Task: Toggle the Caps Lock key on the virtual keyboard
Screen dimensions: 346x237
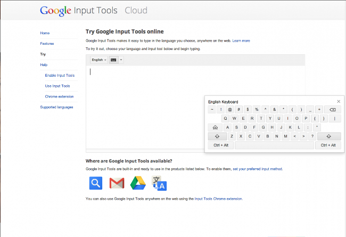Action: coord(215,127)
